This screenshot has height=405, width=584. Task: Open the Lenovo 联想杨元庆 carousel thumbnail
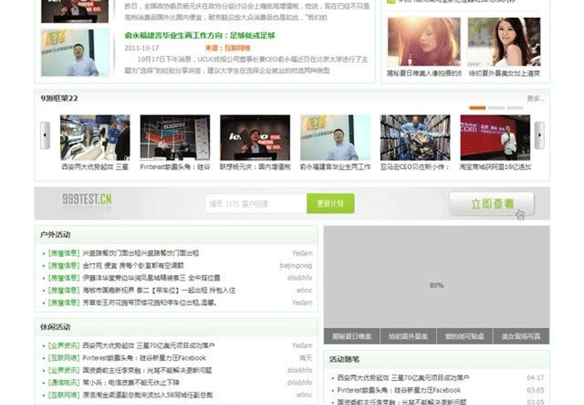pos(255,138)
